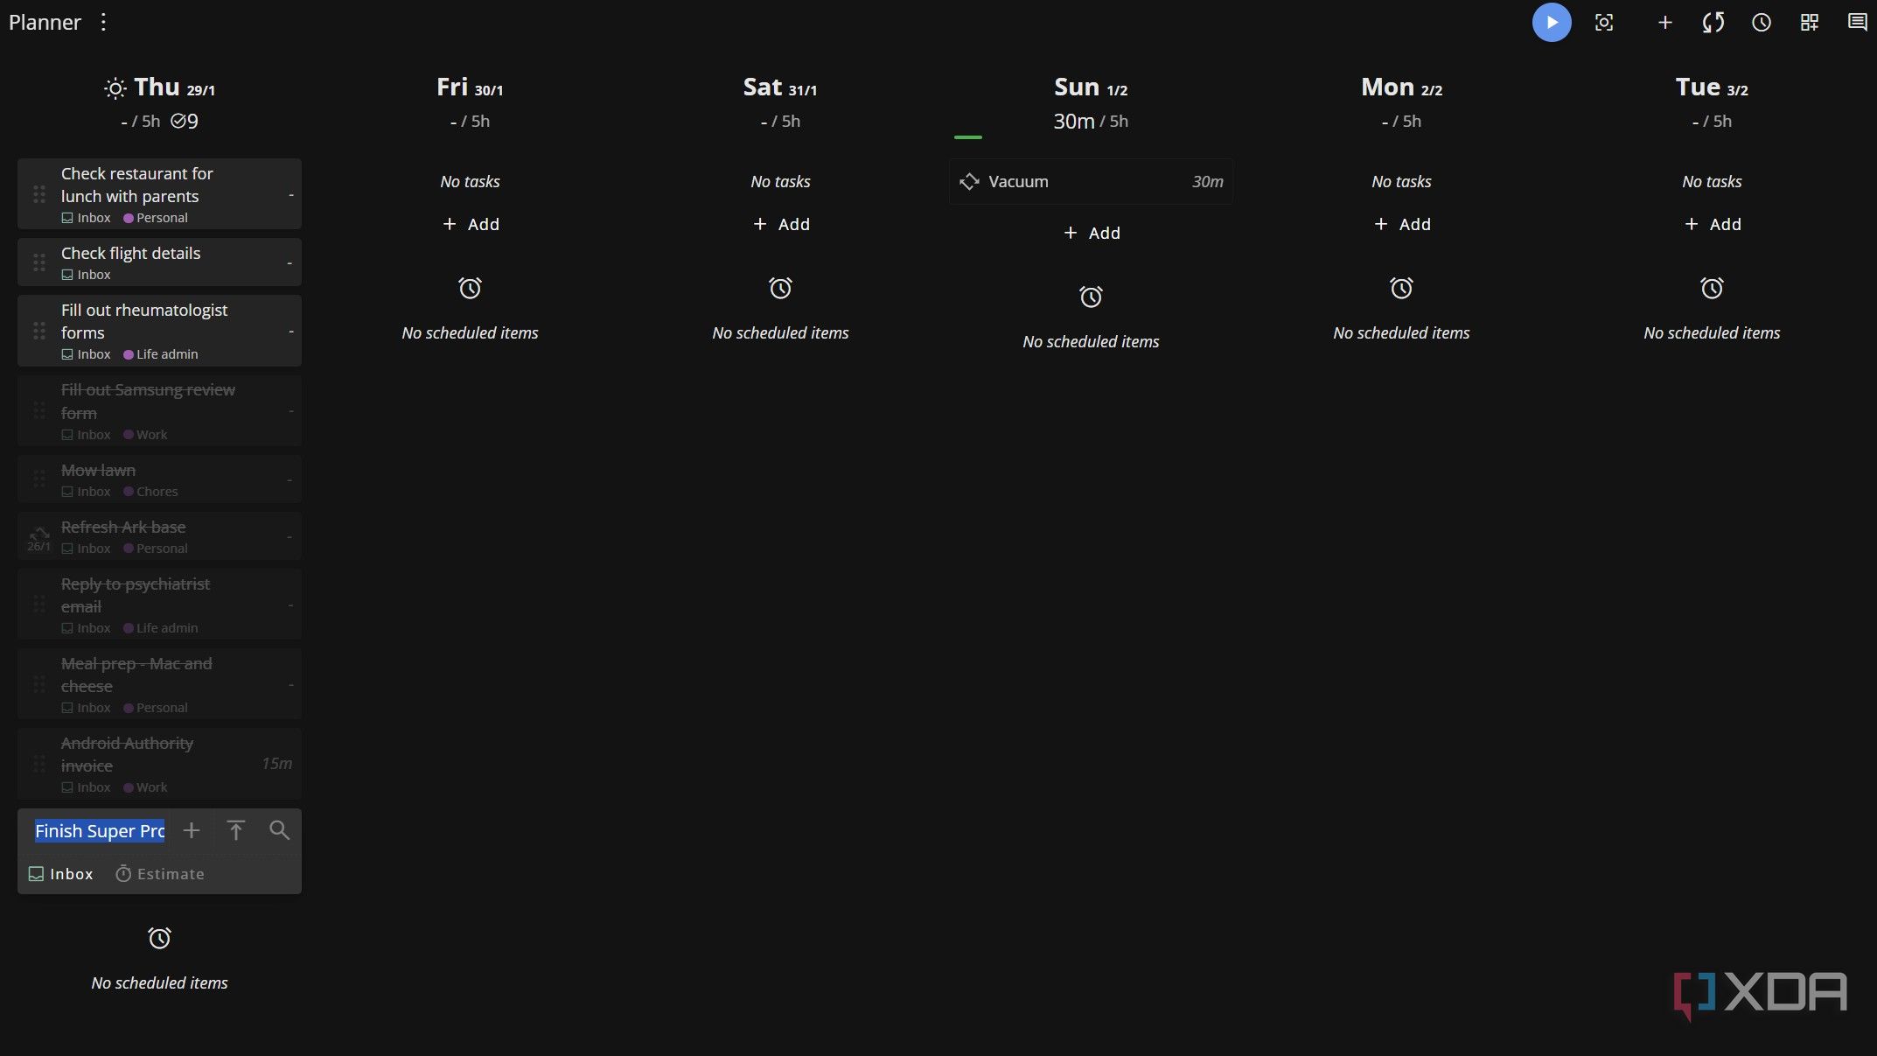Image resolution: width=1877 pixels, height=1056 pixels.
Task: Open the completed Refresh Ark base task
Action: pos(159,536)
